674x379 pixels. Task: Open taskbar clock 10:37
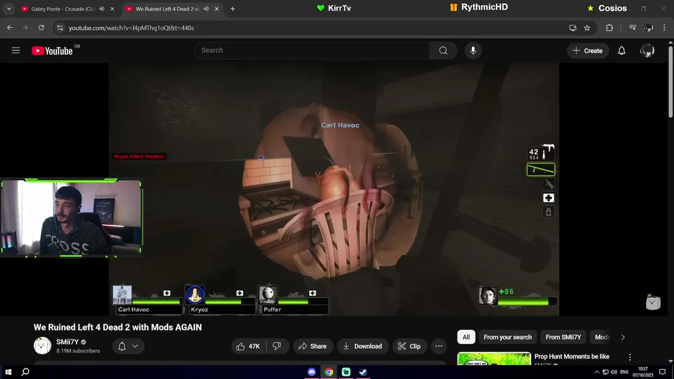tap(643, 372)
